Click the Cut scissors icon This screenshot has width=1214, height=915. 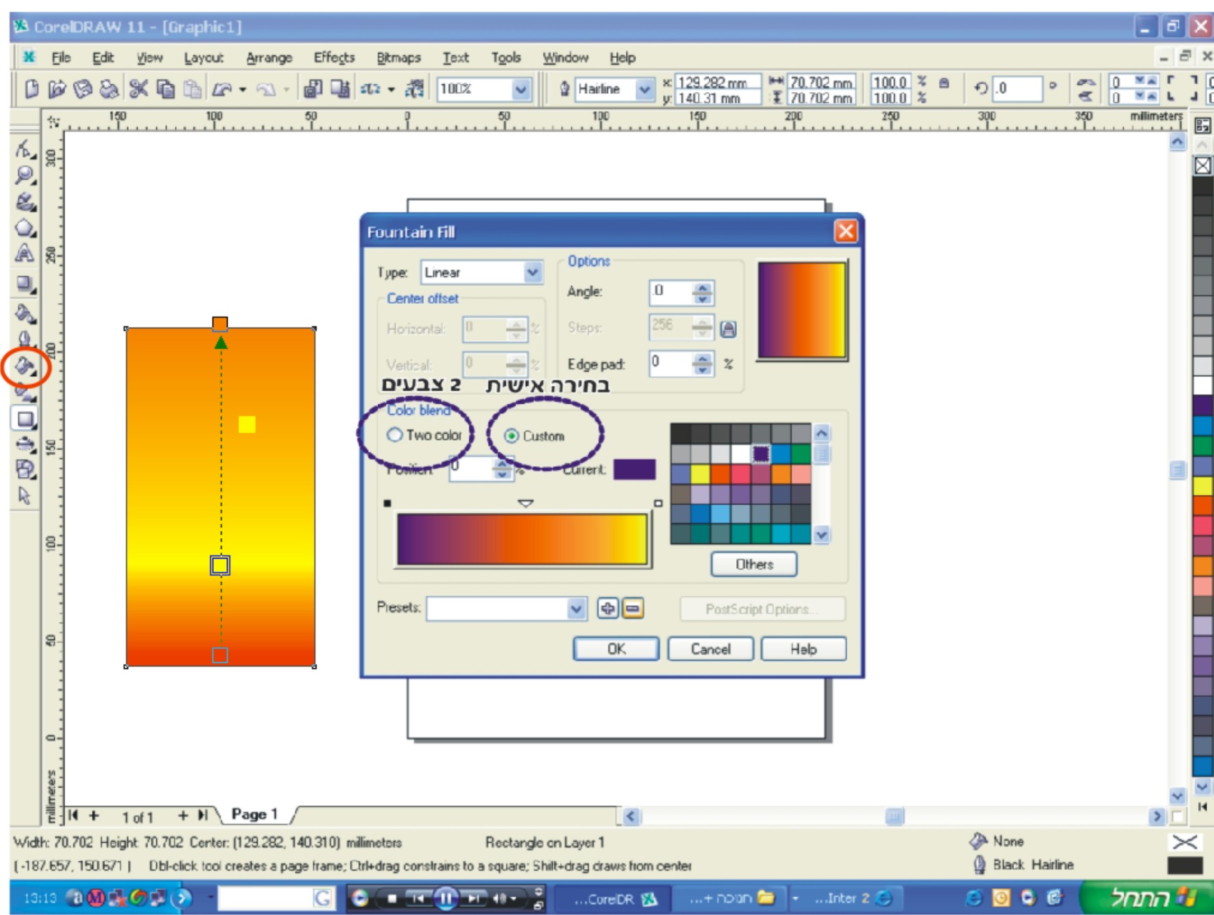point(138,89)
